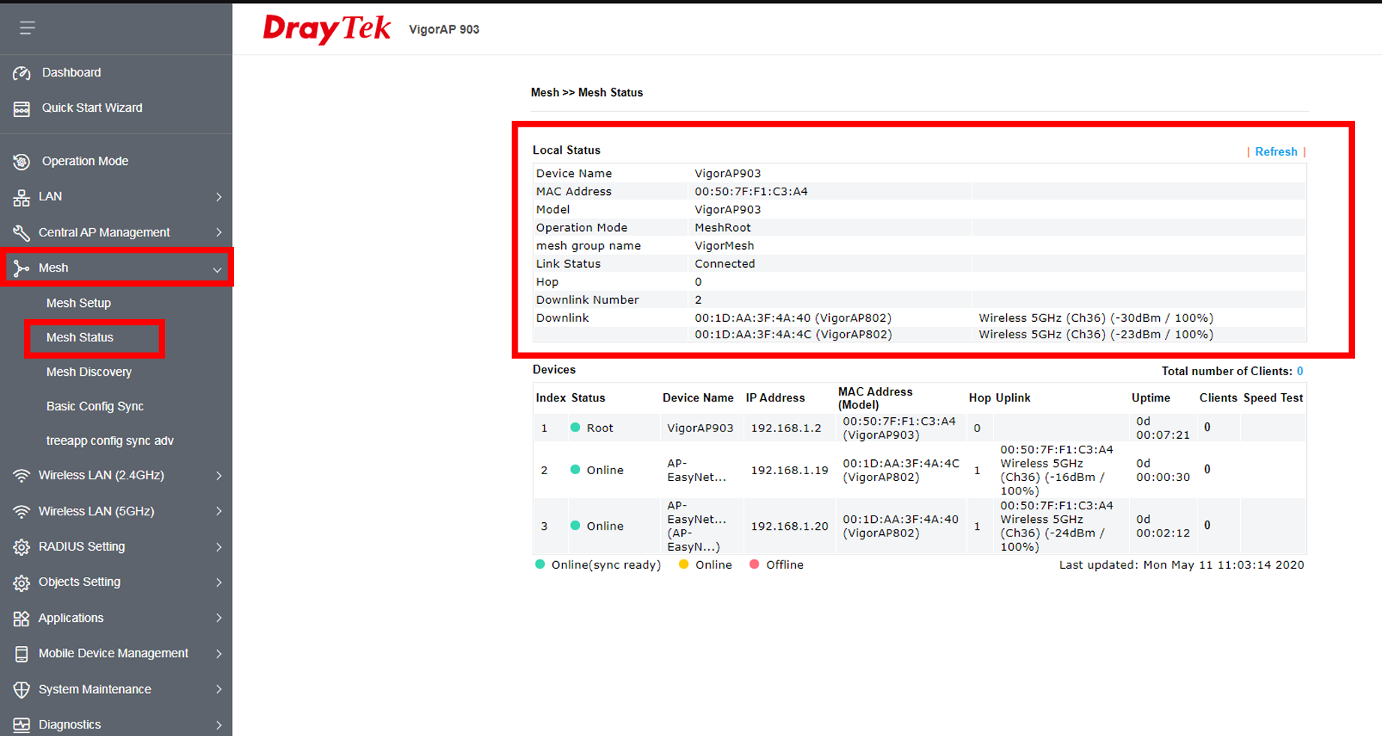Click the Operation Mode icon

22,161
